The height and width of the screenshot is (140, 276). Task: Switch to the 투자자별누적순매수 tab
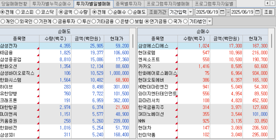pyautogui.click(x=52, y=3)
